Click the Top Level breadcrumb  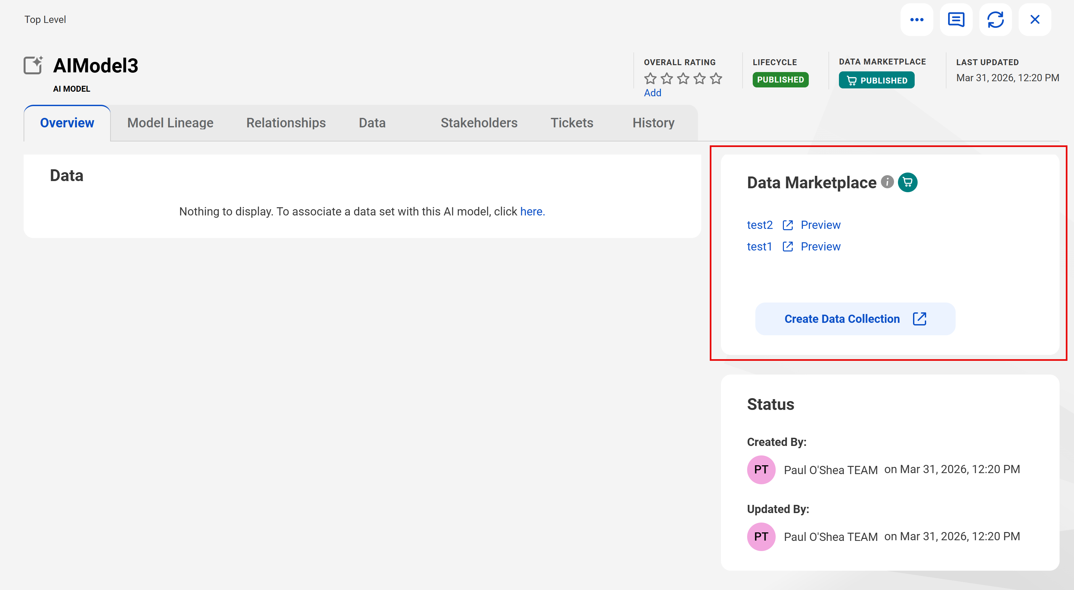tap(45, 20)
